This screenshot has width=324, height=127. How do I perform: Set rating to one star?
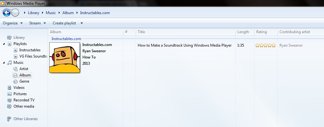point(258,45)
